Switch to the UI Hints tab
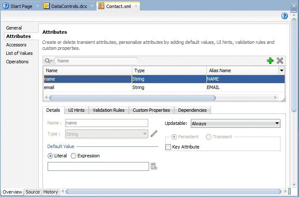299x197 pixels. point(76,110)
